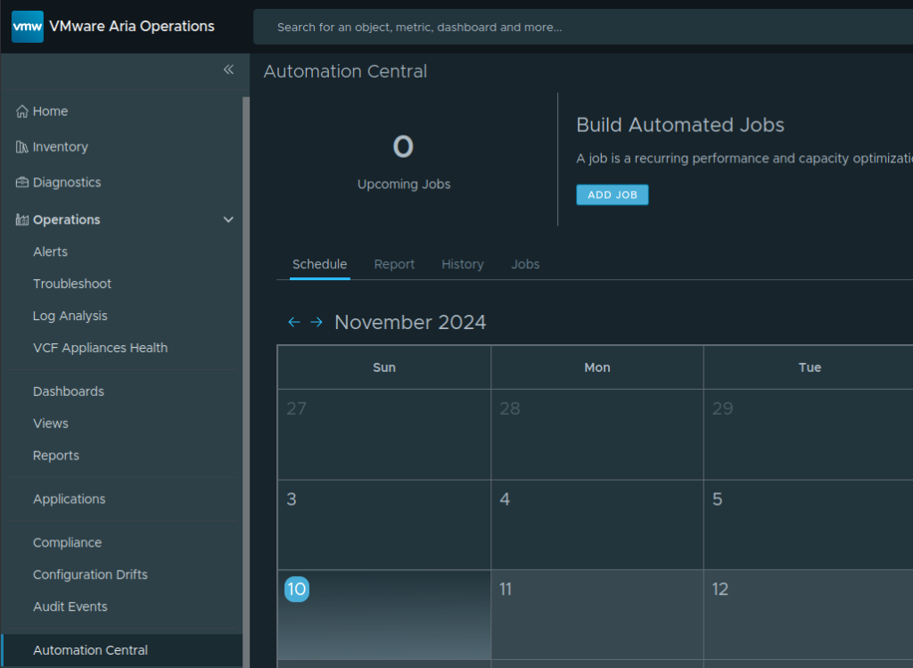This screenshot has height=668, width=913.
Task: Open Audit Events
Action: pyautogui.click(x=70, y=606)
